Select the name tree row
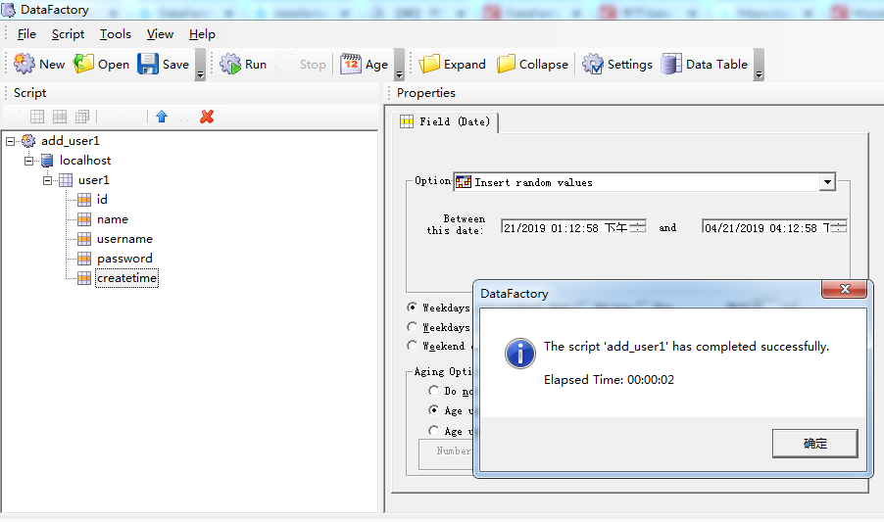This screenshot has width=884, height=522. point(112,219)
